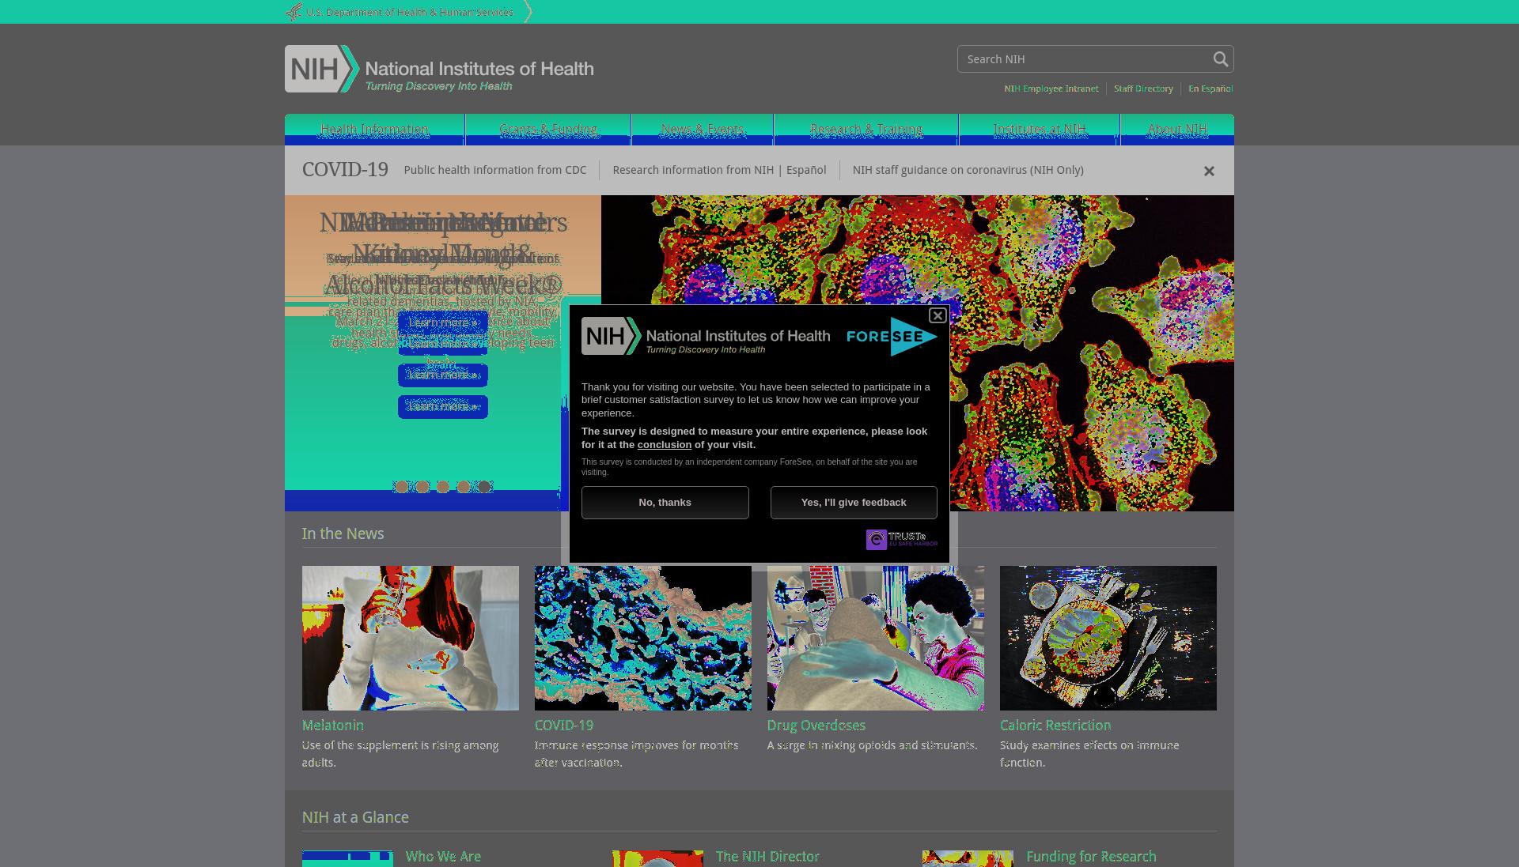
Task: Click the bottom Learn more slide button
Action: [x=443, y=406]
